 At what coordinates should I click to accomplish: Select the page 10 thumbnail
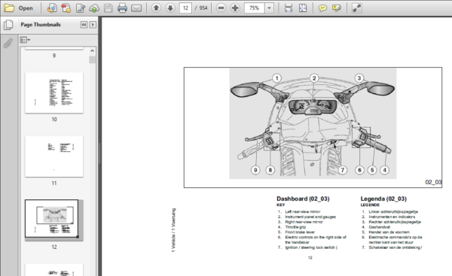[x=54, y=93]
